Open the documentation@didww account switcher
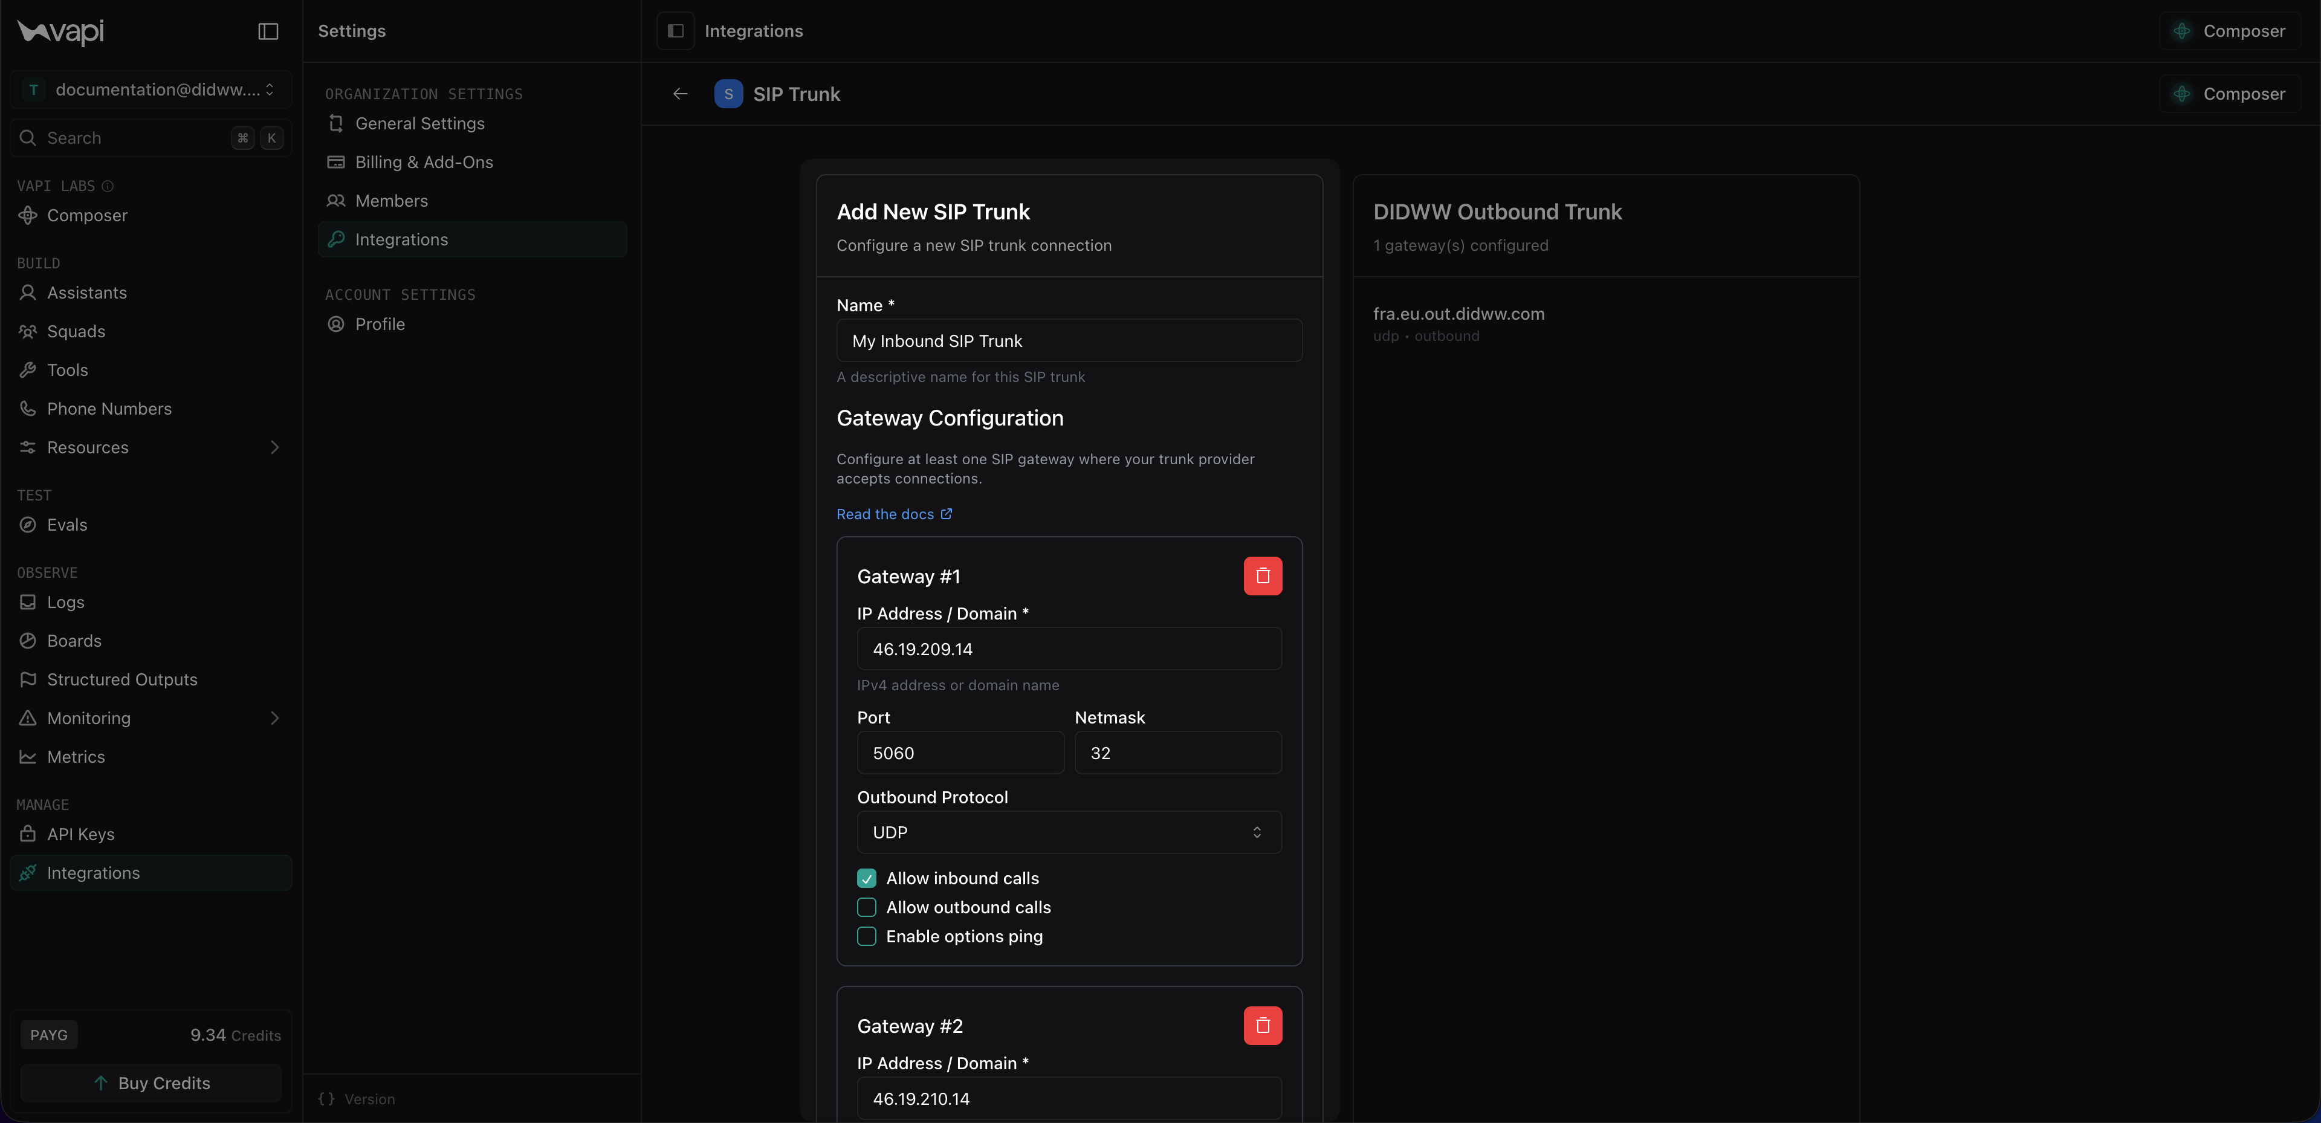Screen dimensions: 2321x1123 point(151,89)
